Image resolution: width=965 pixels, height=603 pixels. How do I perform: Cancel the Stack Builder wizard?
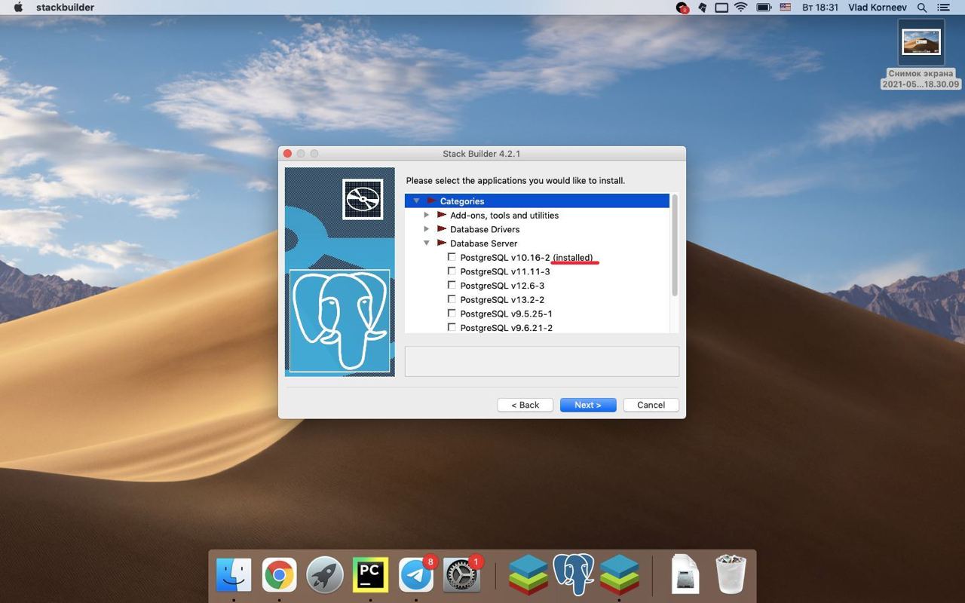point(651,405)
